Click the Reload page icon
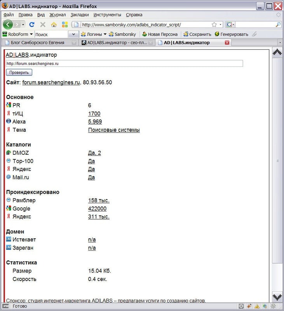Viewport: 284px width, 311px height. pos(32,24)
